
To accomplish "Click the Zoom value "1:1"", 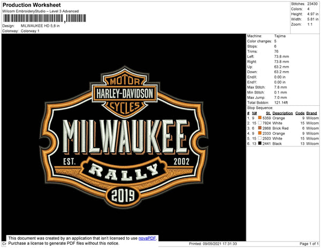I will (310, 25).
